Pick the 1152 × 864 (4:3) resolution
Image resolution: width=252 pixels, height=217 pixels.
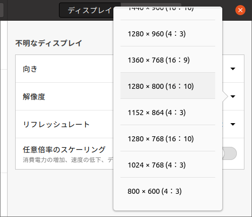(x=168, y=113)
